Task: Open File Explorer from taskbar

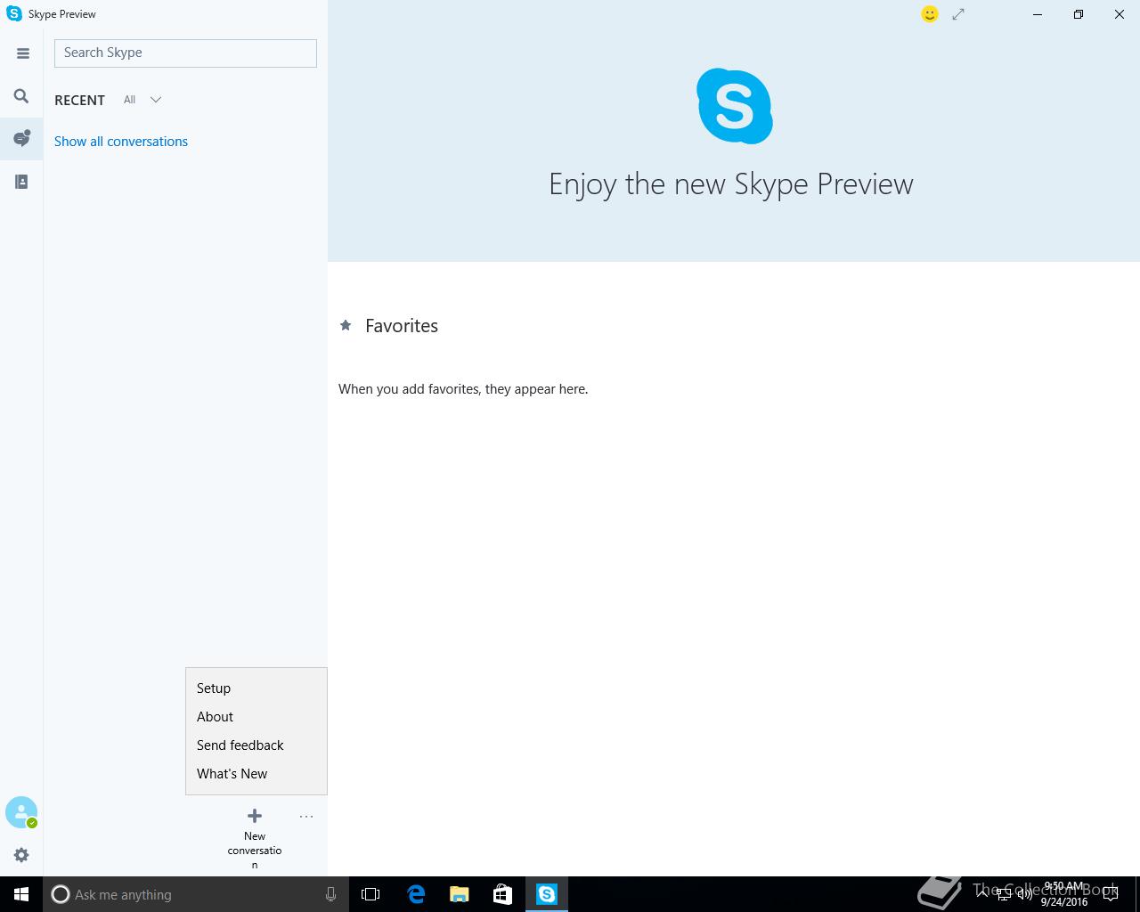Action: [x=460, y=894]
